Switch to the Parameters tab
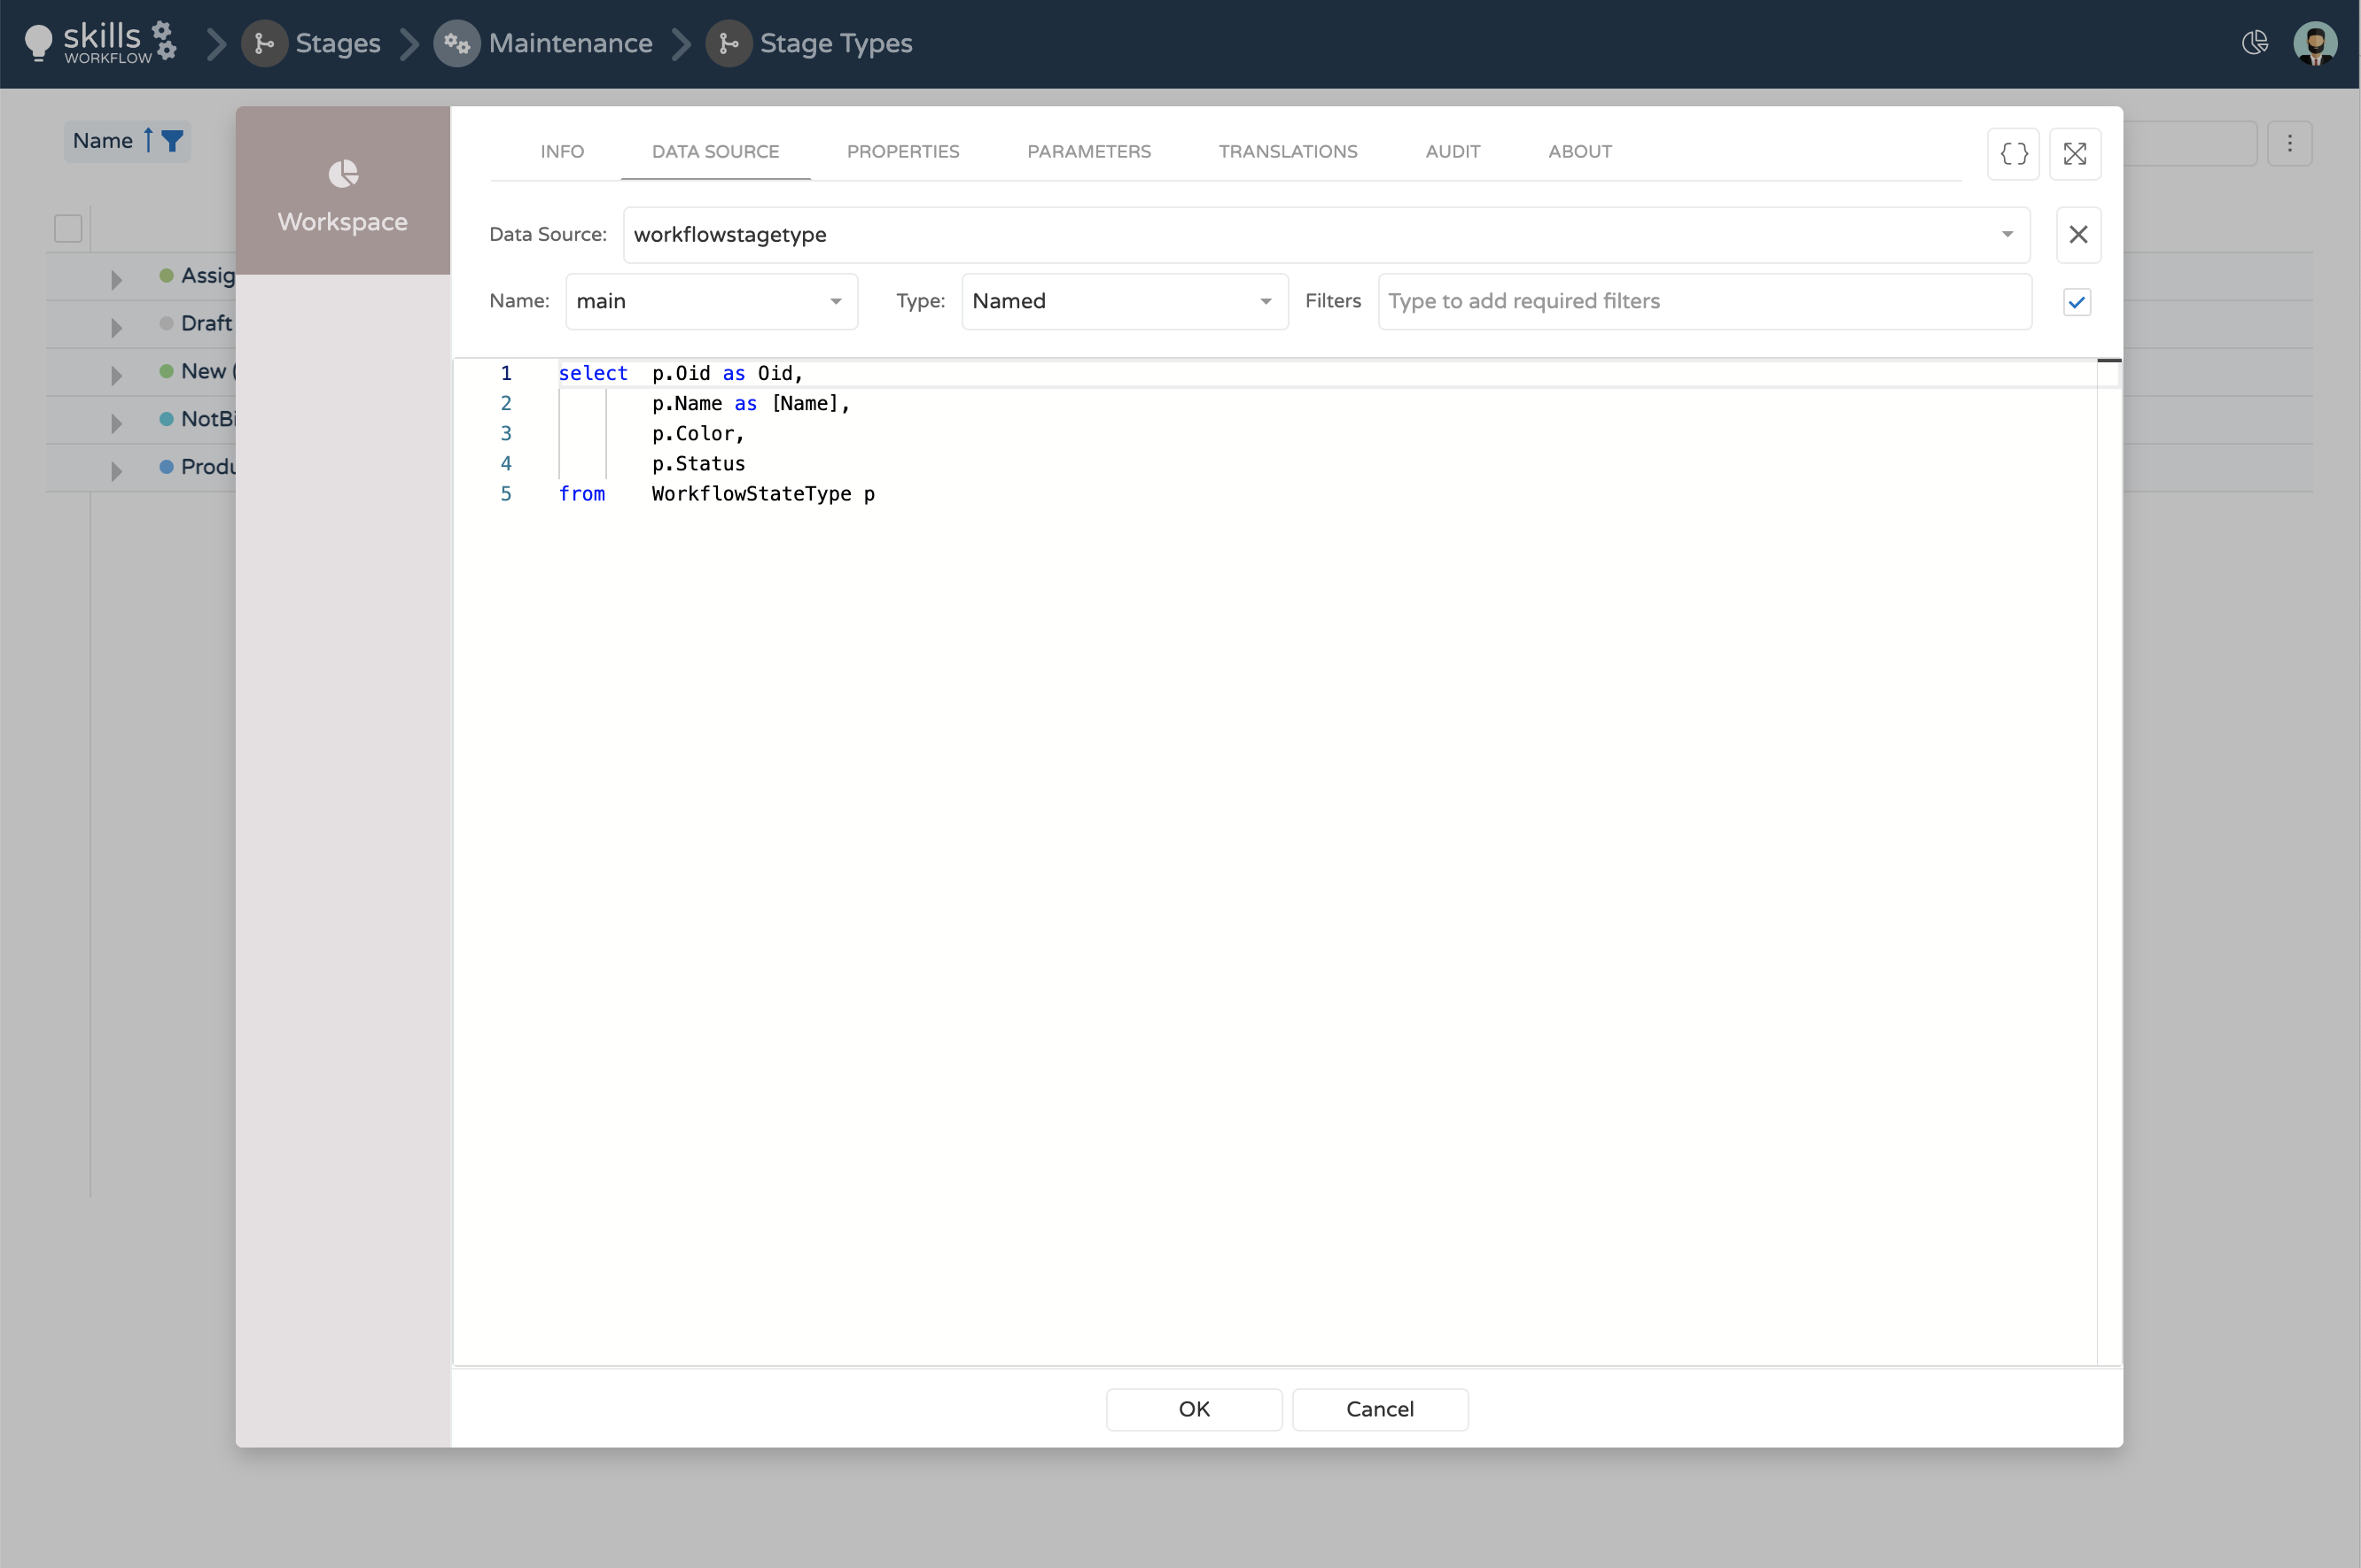This screenshot has height=1568, width=2361. point(1088,152)
